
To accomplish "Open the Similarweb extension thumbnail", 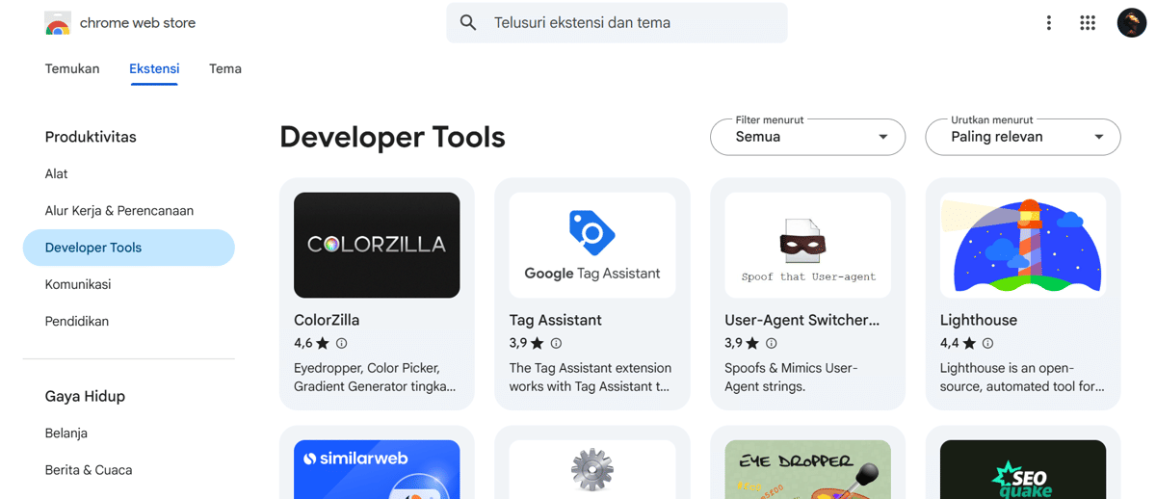I will tap(377, 470).
